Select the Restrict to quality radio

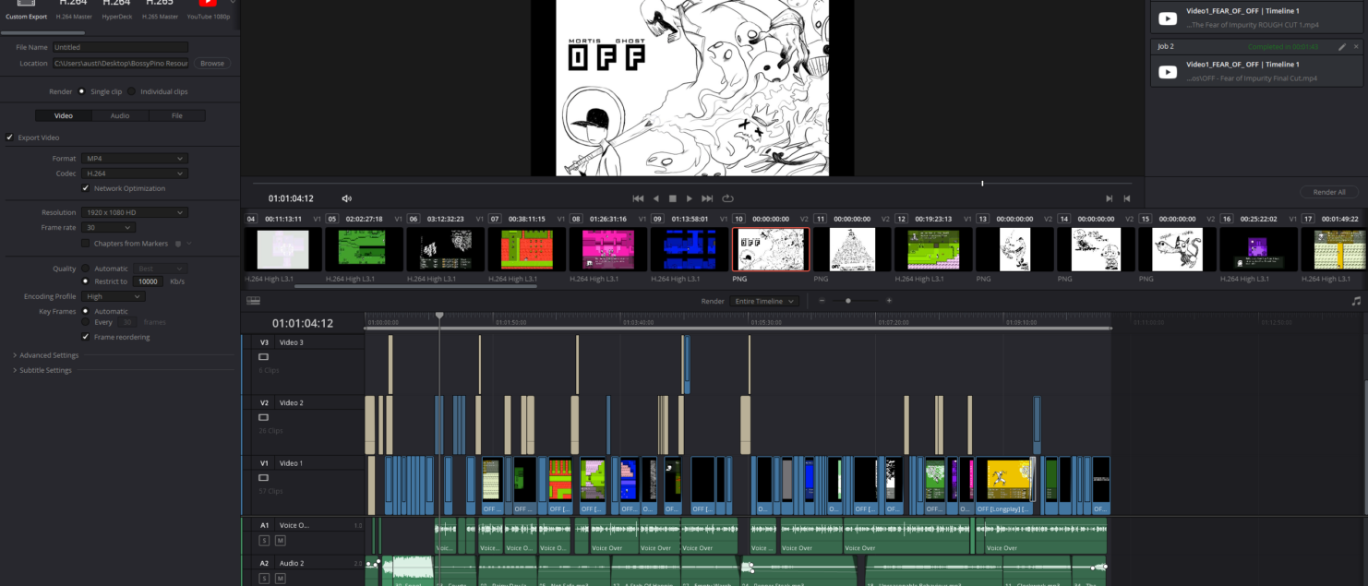86,281
